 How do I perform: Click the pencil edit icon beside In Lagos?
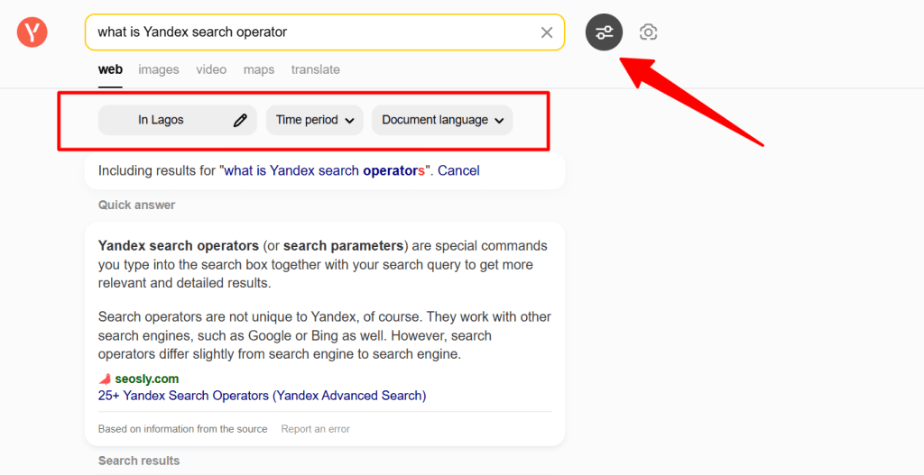[240, 120]
